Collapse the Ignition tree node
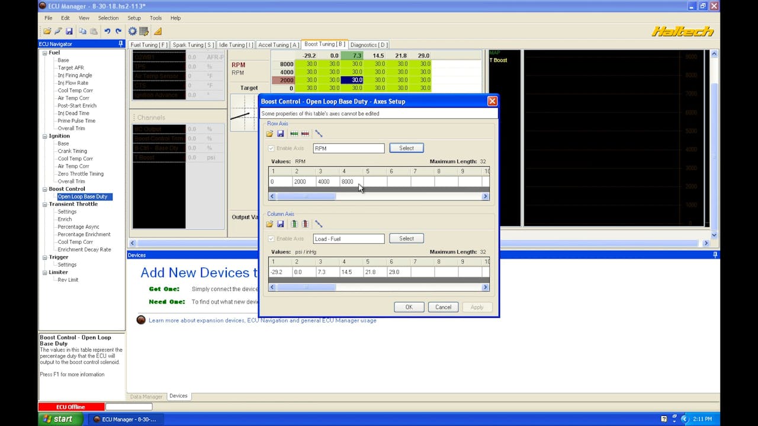Viewport: 758px width, 426px height. pos(44,136)
